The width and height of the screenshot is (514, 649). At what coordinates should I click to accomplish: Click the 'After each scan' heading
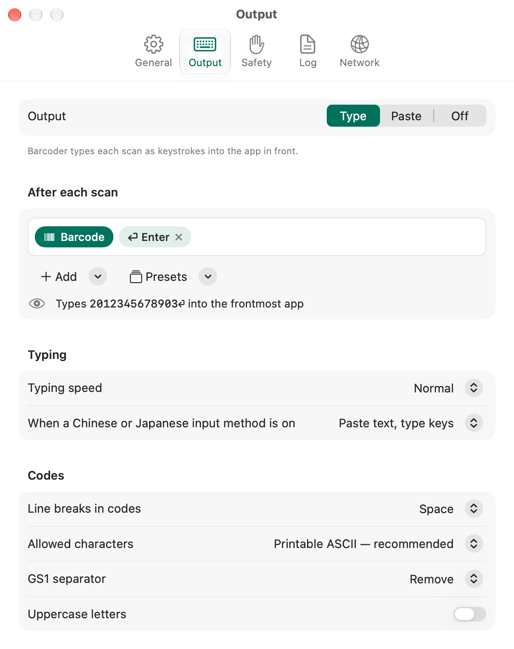click(x=73, y=192)
